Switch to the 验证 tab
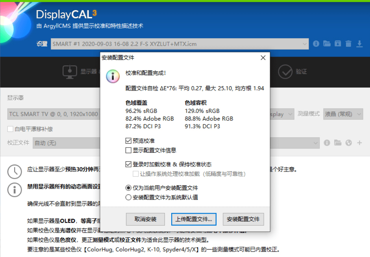Viewport: 370px width, 257px height. [x=292, y=72]
